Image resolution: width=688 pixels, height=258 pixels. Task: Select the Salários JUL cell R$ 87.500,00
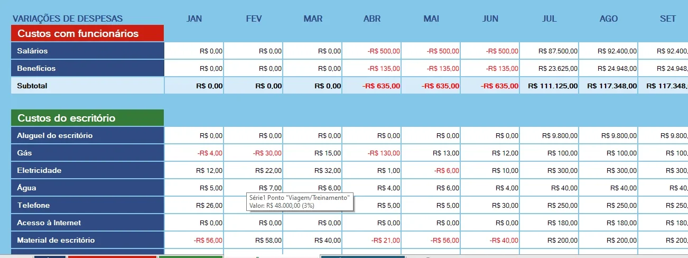point(549,51)
